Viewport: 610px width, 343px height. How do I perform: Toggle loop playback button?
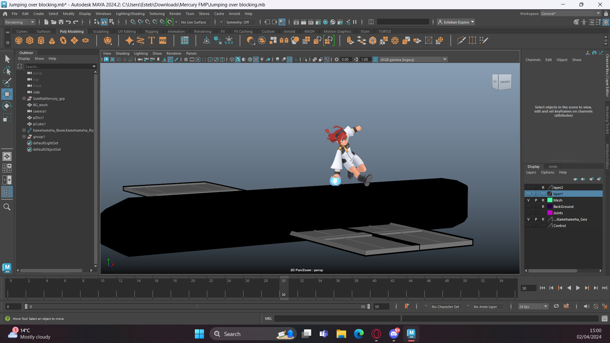coord(556,306)
